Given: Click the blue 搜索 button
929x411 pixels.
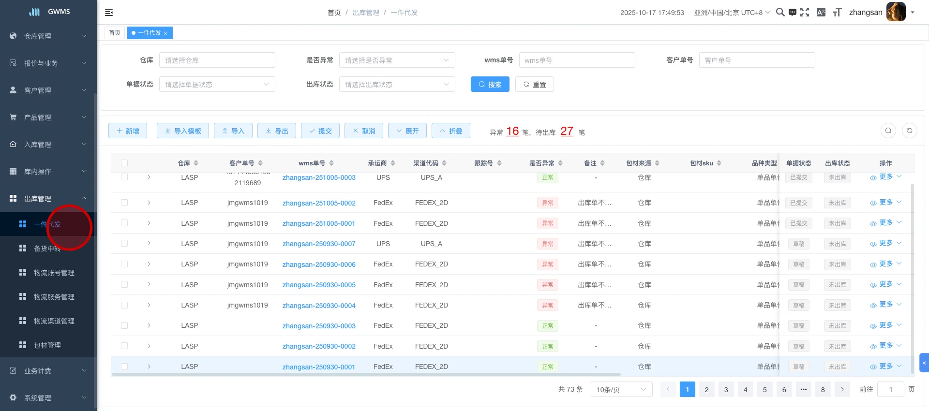Looking at the screenshot, I should click(x=490, y=85).
